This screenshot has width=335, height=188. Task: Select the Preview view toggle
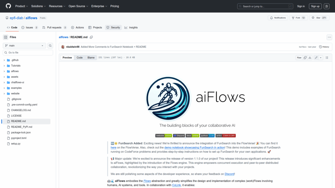tap(67, 57)
